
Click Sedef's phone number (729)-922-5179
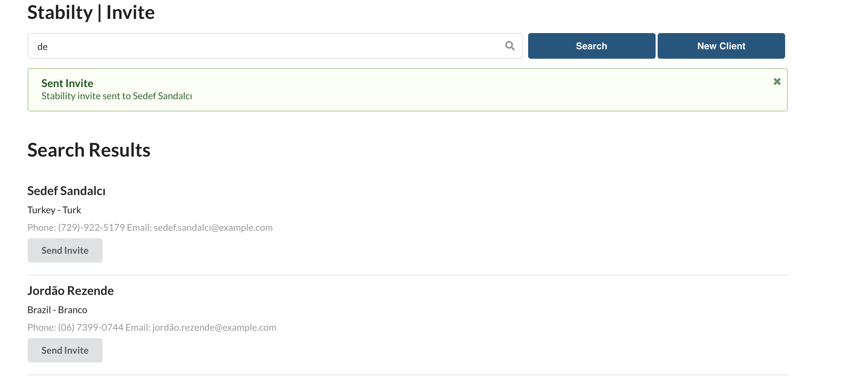(x=91, y=227)
